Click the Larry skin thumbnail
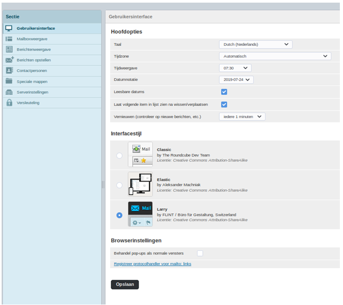This screenshot has height=305, width=343. (140, 214)
